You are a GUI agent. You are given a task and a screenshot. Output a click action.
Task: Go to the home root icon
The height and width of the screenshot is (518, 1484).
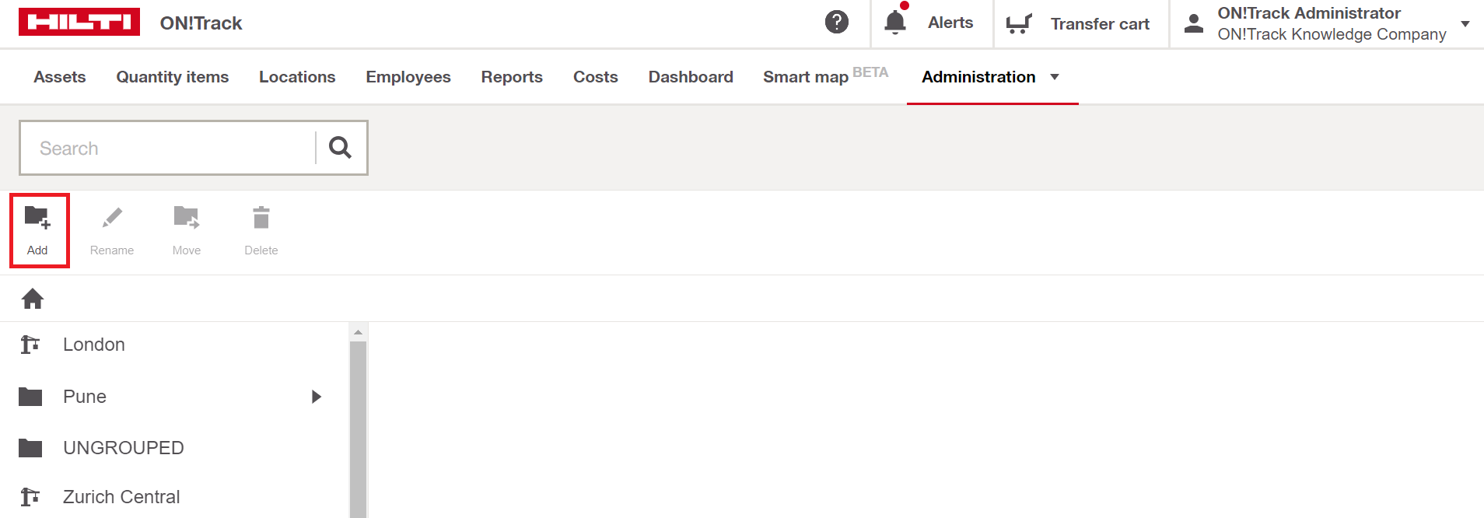(x=33, y=299)
